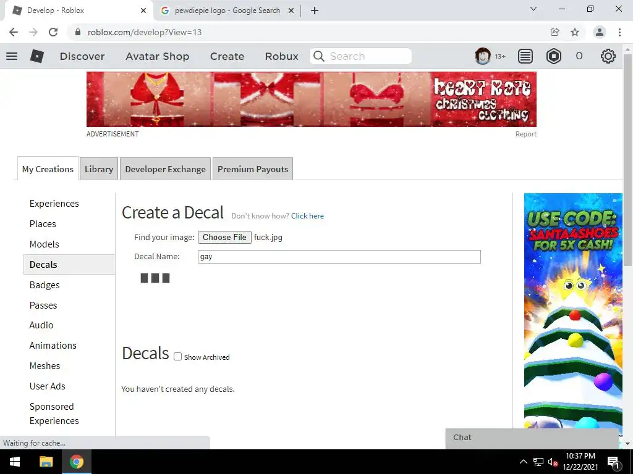The width and height of the screenshot is (633, 474).
Task: Open the Chrome profile icon
Action: point(600,32)
